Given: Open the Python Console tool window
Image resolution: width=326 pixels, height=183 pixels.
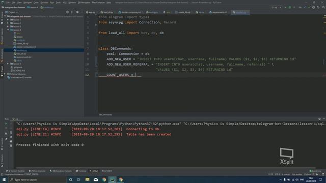Looking at the screenshot, I should click(x=37, y=171).
